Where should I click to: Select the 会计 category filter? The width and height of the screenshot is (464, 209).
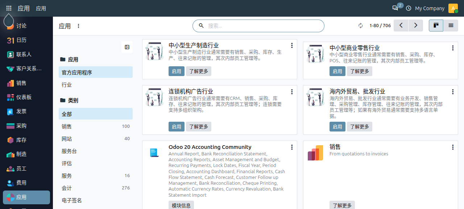point(96,188)
